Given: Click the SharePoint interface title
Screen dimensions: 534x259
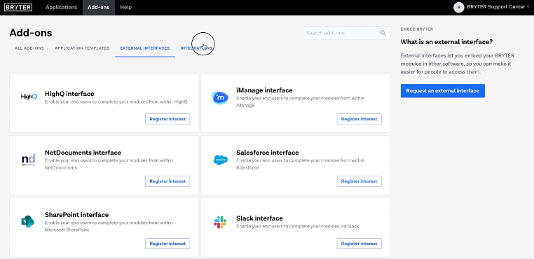Looking at the screenshot, I should click(x=76, y=215).
